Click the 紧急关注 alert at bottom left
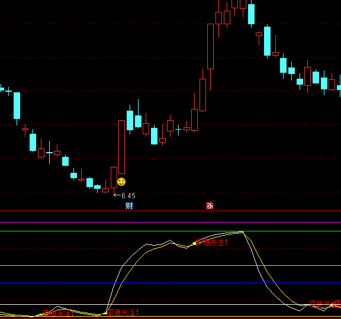This screenshot has height=319, width=341. point(58,313)
